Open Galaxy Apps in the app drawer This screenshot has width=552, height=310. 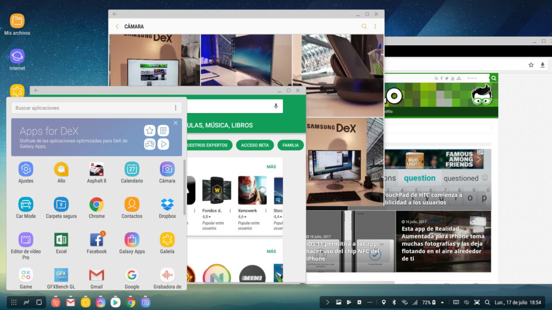tap(132, 239)
